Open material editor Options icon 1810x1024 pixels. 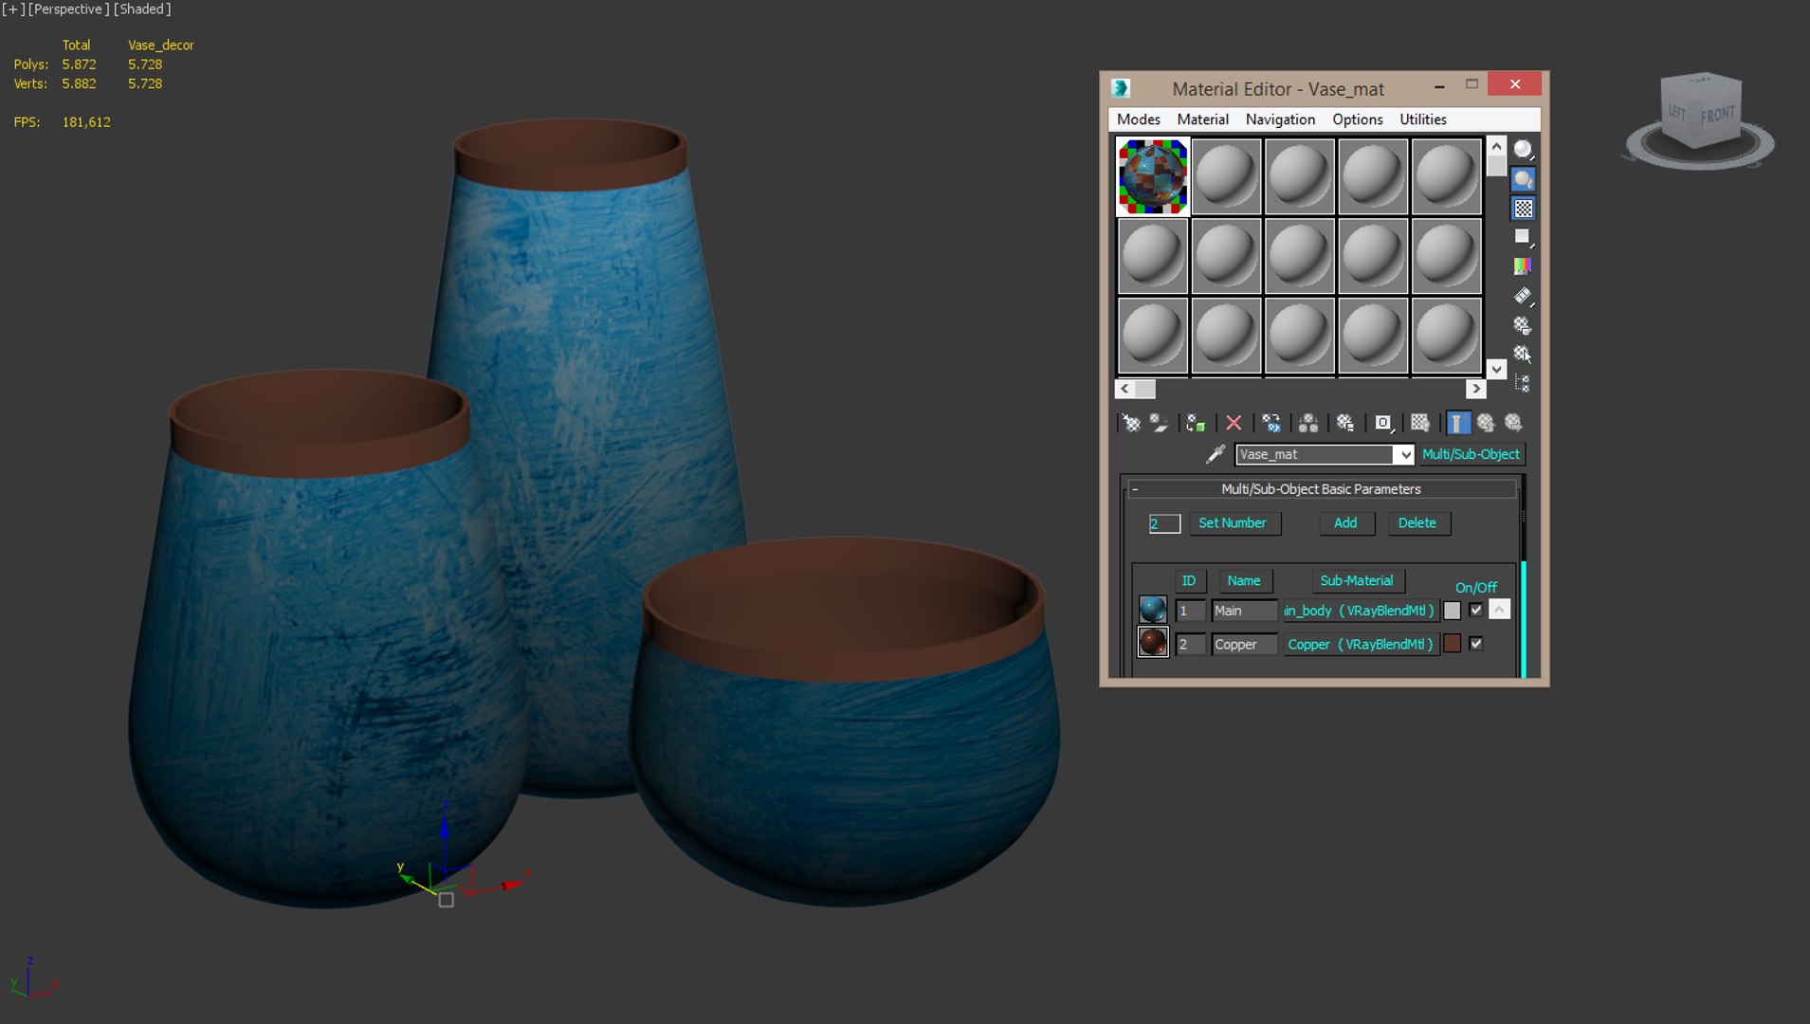[1523, 325]
